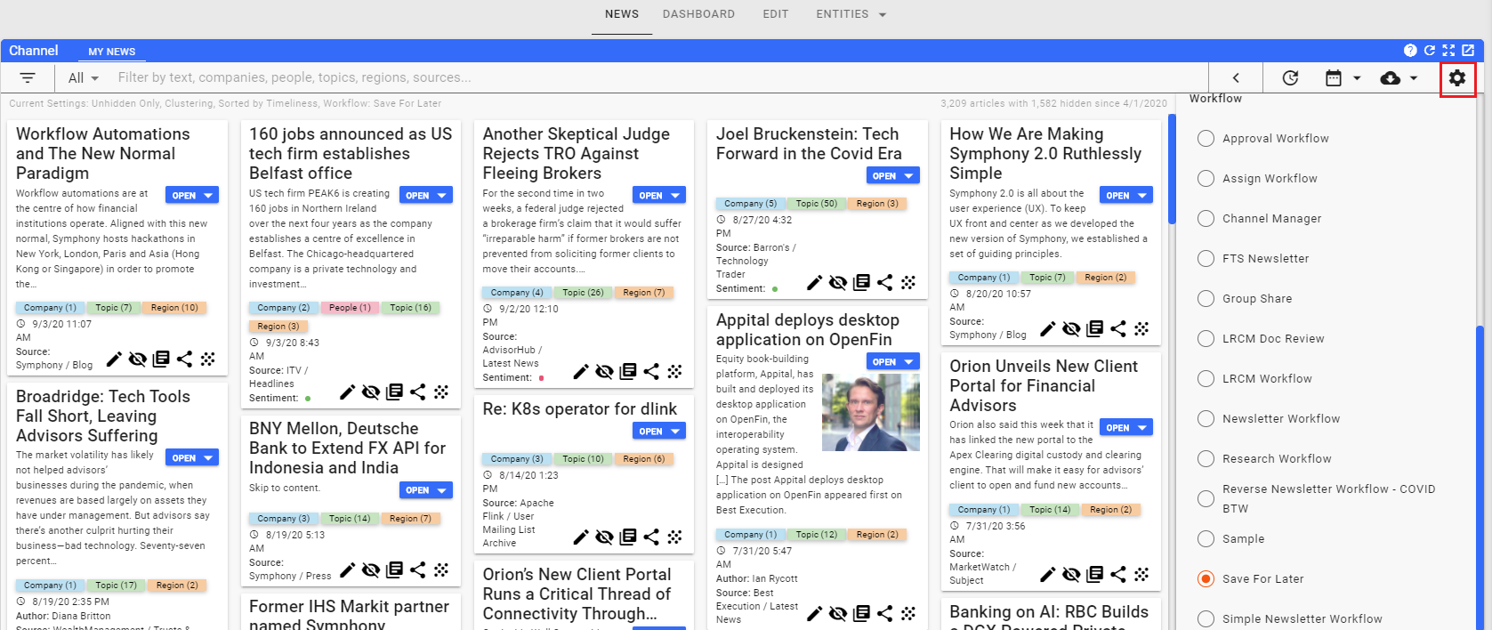Click the left chevron collapse icon
Viewport: 1492px width, 630px height.
(x=1236, y=78)
